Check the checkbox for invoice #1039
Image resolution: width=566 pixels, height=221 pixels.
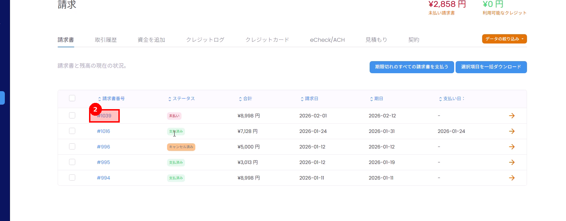(x=72, y=115)
